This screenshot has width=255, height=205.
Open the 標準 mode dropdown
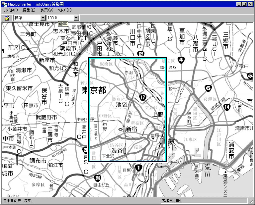[43, 18]
